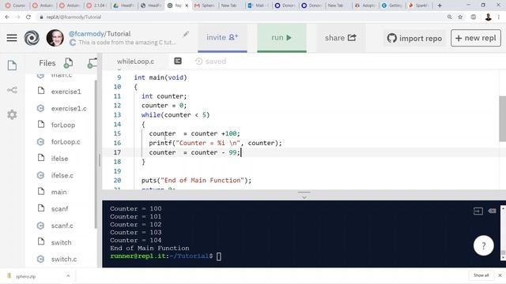Click the puts End of Main Function line

(x=196, y=181)
